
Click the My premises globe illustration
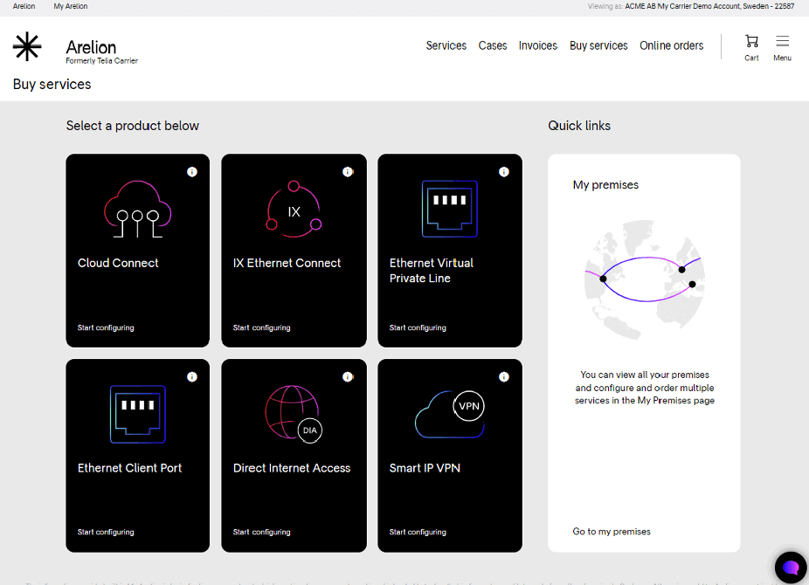coord(645,280)
